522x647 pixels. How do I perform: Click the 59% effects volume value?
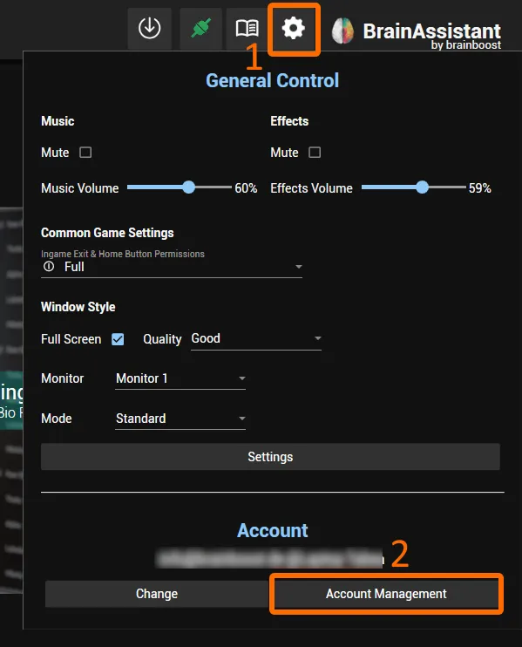[479, 188]
